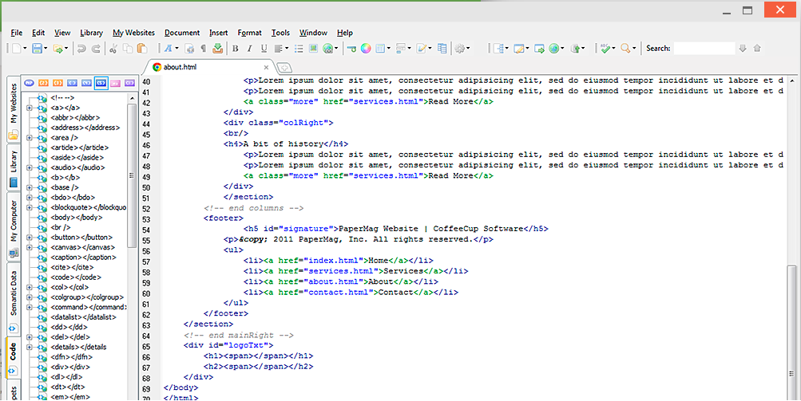Select the highlighted blue HTML5 tag set
The height and width of the screenshot is (401, 801).
(101, 83)
